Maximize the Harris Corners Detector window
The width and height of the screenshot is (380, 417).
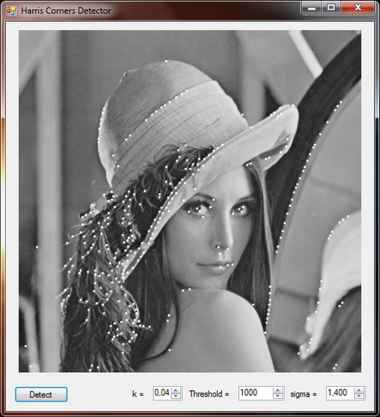pos(331,8)
